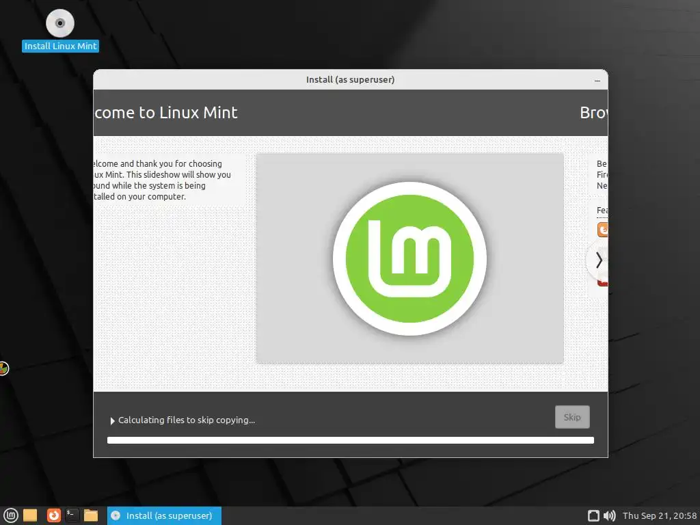This screenshot has width=700, height=525.
Task: Click the removable drives tray icon
Action: pos(593,515)
